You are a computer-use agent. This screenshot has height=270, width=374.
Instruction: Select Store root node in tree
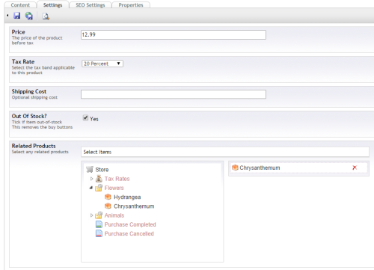pos(102,170)
